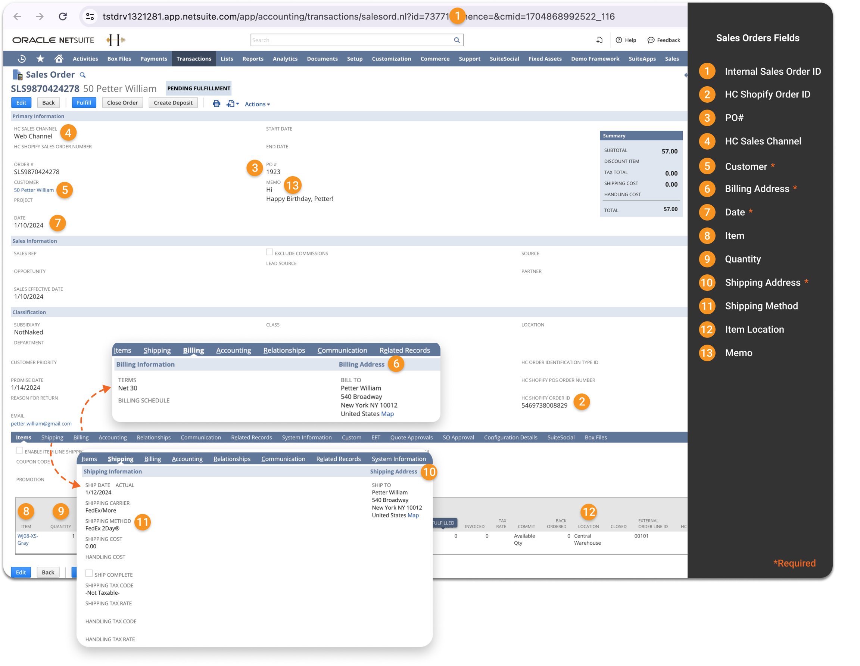Click the Create Deposit button

[x=173, y=103]
